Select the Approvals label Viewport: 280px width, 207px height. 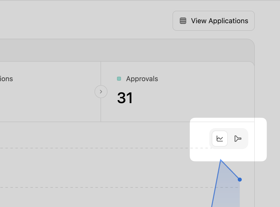(142, 79)
